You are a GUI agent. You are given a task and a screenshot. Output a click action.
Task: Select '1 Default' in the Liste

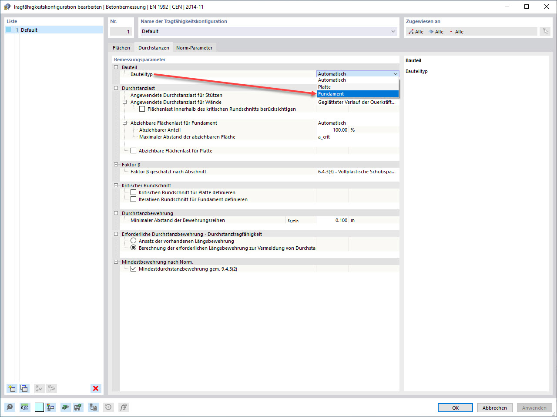[54, 30]
